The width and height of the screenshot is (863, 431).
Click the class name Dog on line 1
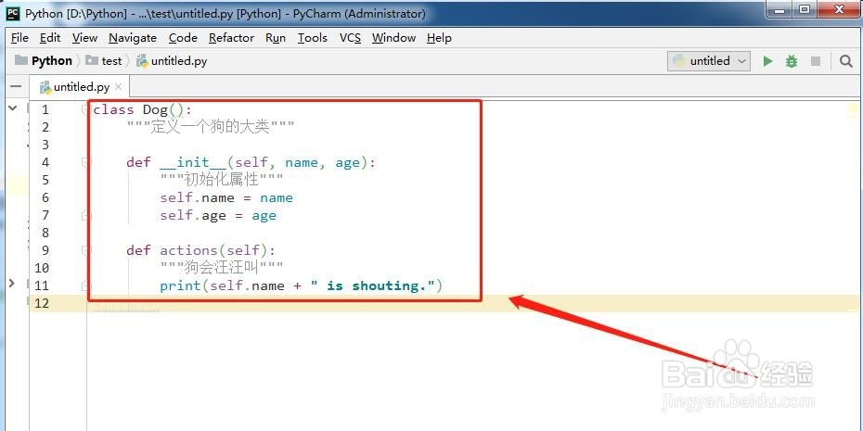click(155, 109)
